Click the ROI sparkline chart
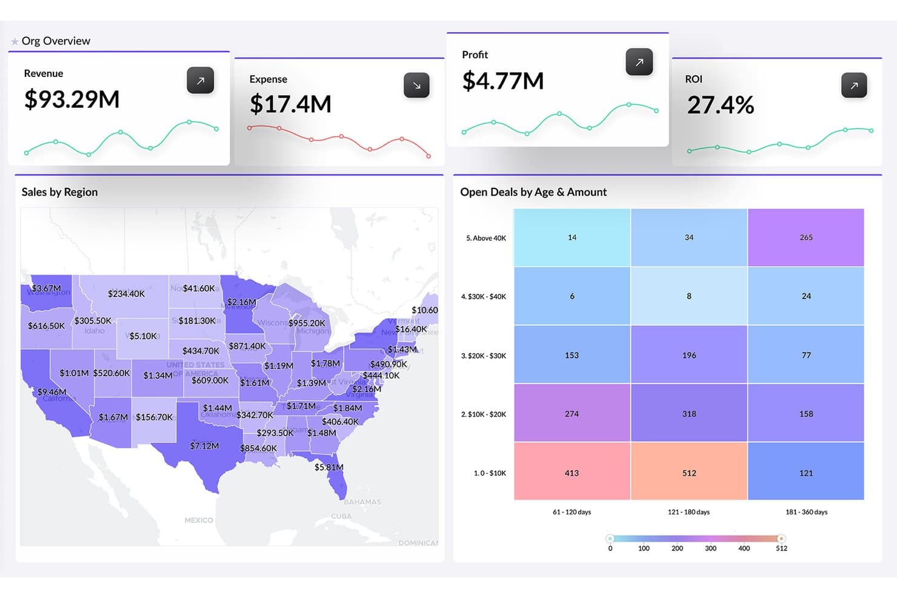 pos(780,140)
